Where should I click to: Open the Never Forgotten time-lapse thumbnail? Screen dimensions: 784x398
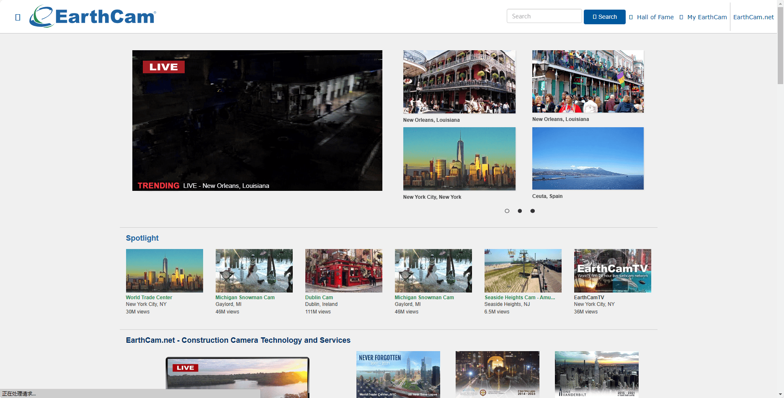[398, 374]
